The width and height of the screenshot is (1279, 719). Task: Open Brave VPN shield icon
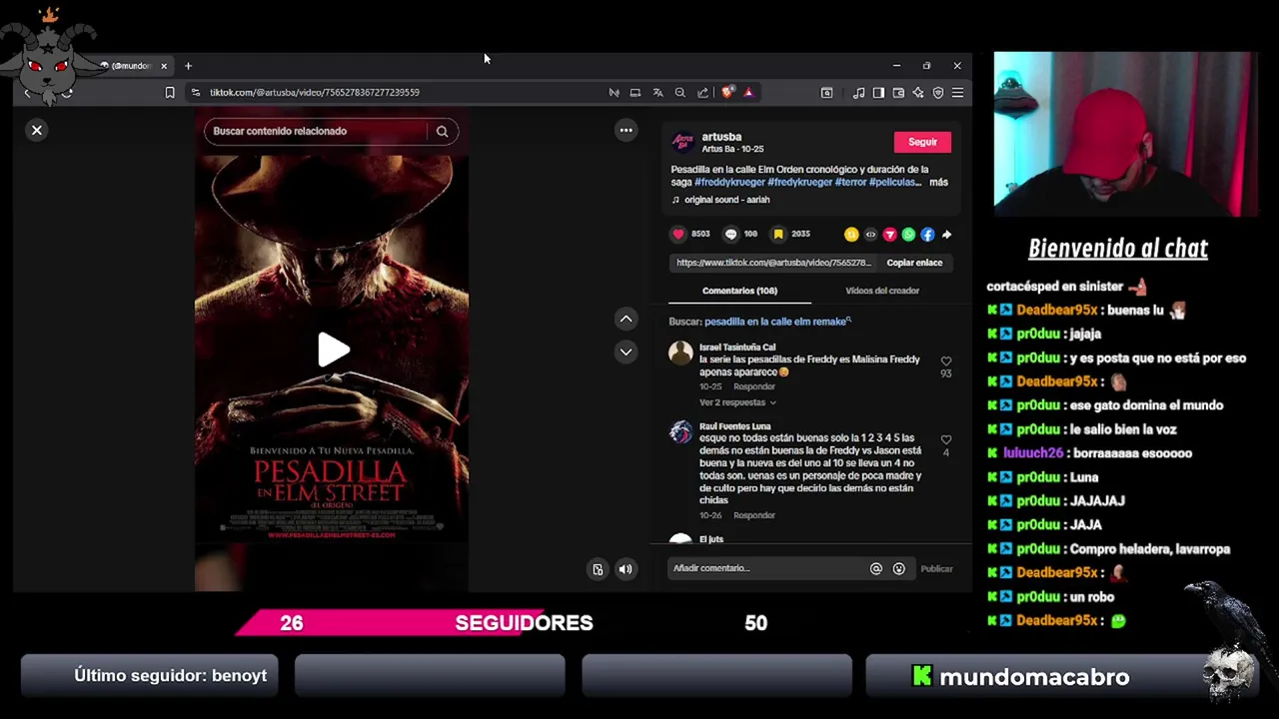coord(938,93)
